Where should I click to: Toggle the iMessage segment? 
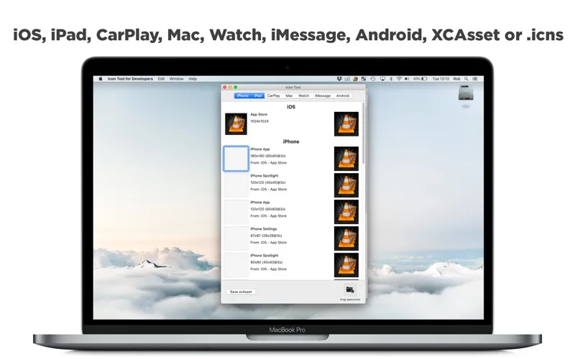coord(323,95)
